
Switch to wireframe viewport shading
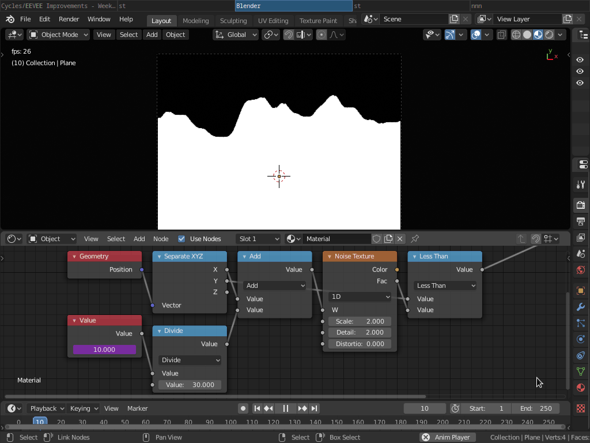tap(516, 35)
